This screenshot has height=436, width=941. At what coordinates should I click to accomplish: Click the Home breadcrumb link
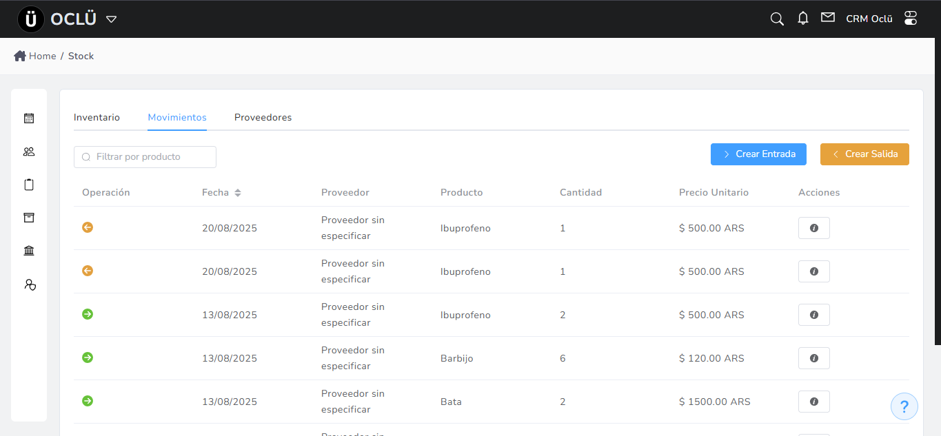pyautogui.click(x=42, y=56)
